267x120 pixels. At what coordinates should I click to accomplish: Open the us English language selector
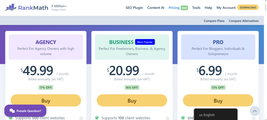click(216, 115)
